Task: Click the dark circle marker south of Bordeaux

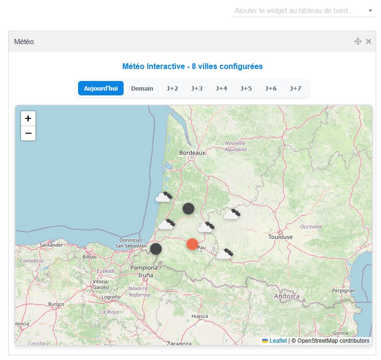Action: tap(188, 209)
